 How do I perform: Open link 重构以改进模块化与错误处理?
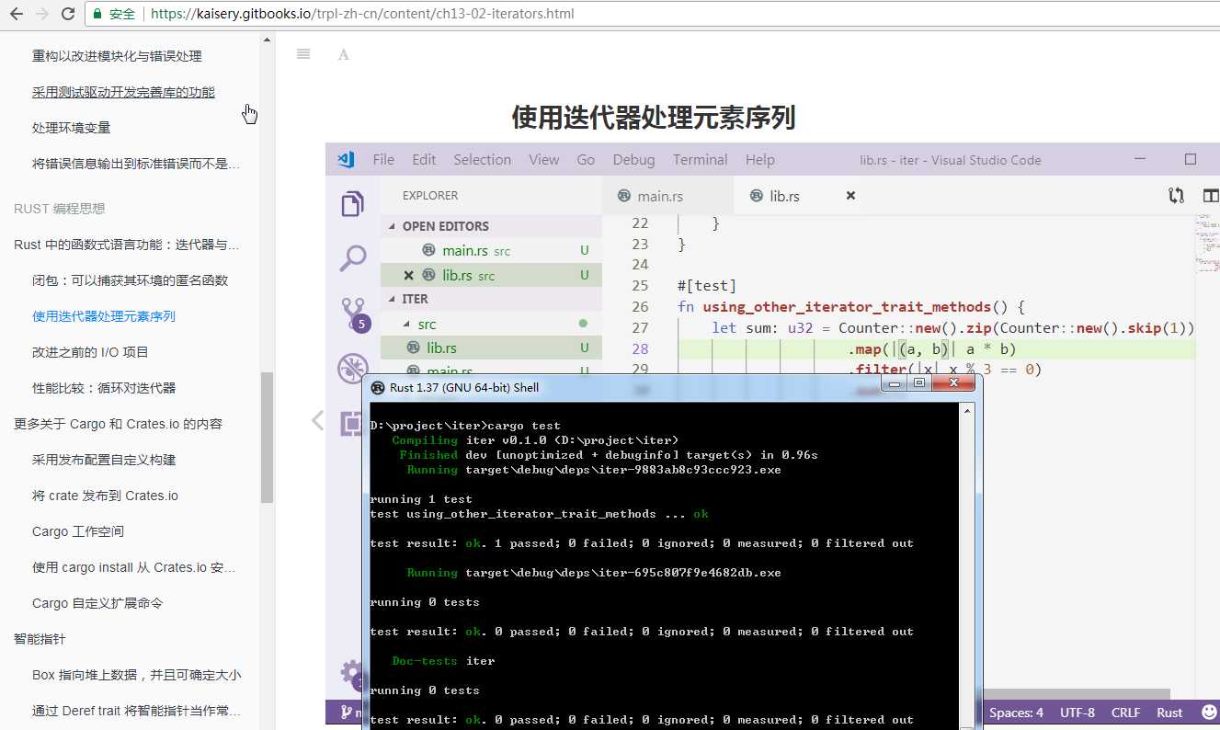pyautogui.click(x=117, y=56)
